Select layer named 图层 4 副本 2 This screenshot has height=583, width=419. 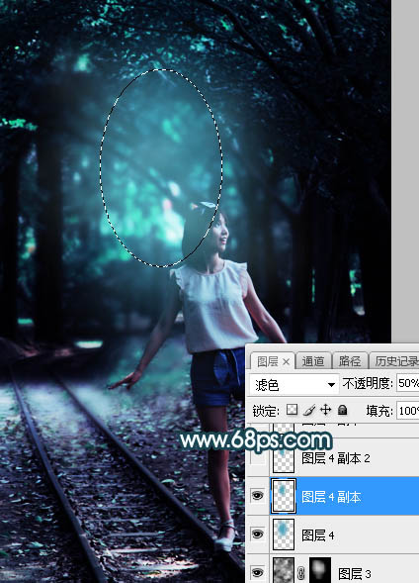pyautogui.click(x=336, y=458)
